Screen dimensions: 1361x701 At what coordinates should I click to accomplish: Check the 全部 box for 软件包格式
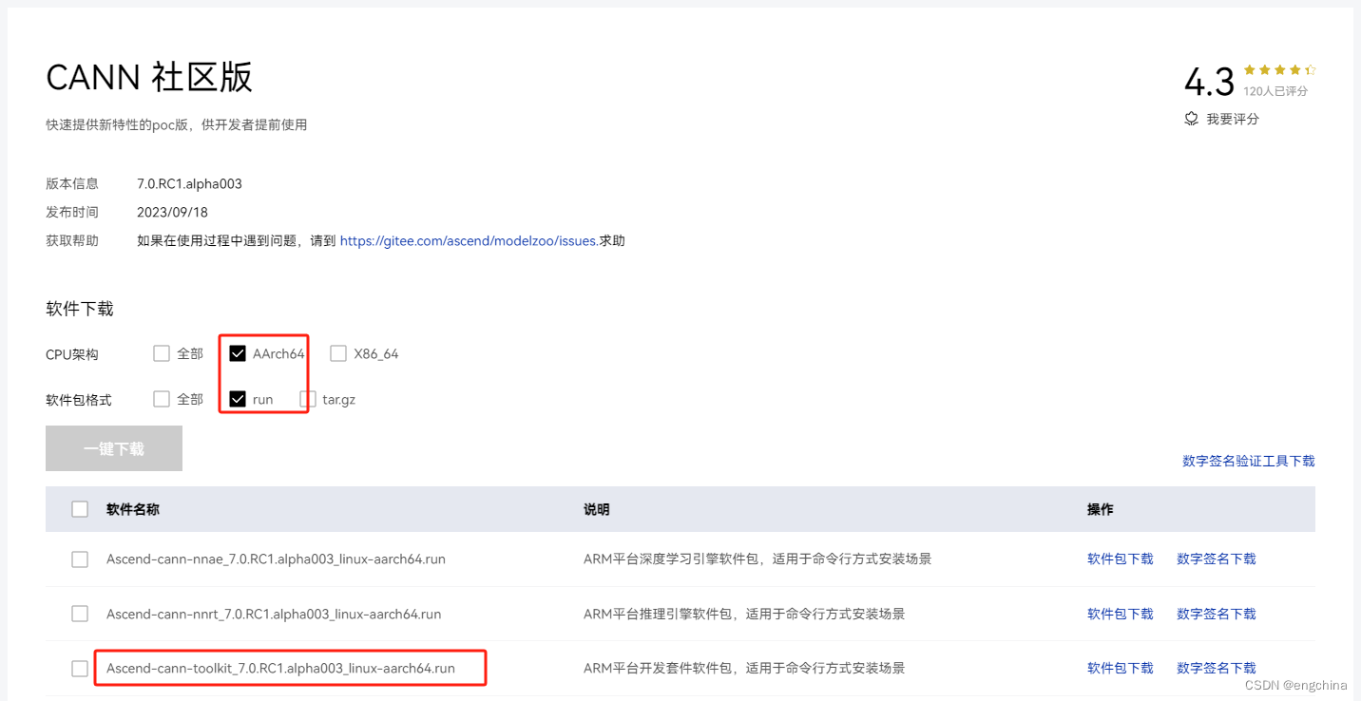pos(162,399)
